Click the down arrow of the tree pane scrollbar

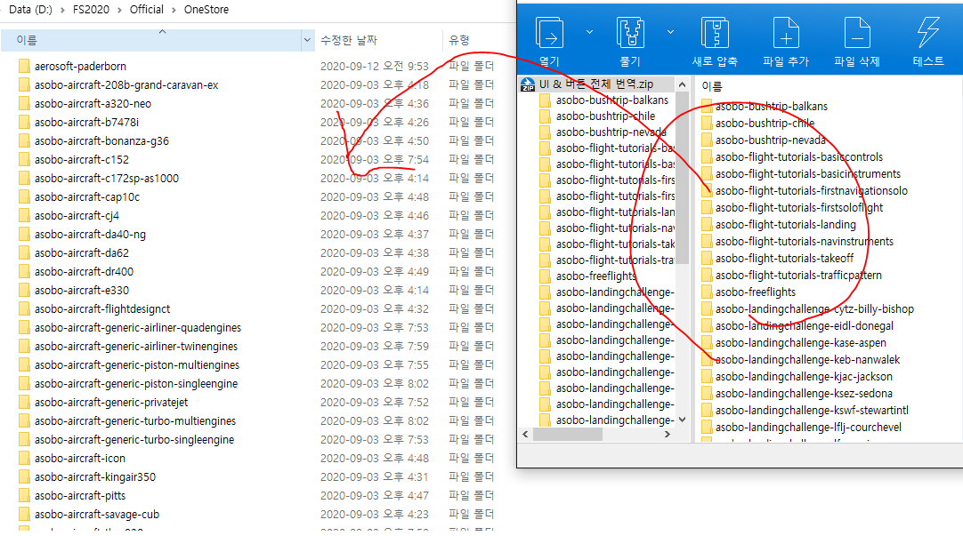tap(682, 420)
